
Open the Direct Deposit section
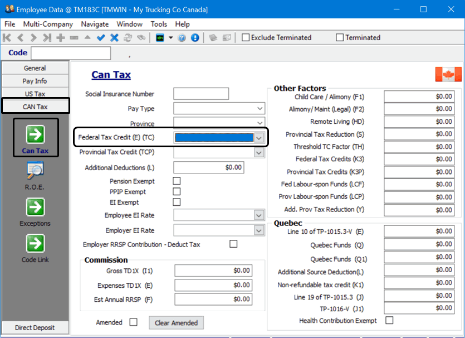[x=35, y=327]
